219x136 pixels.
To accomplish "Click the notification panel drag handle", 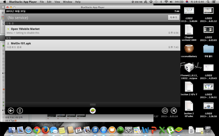I will [93, 105].
